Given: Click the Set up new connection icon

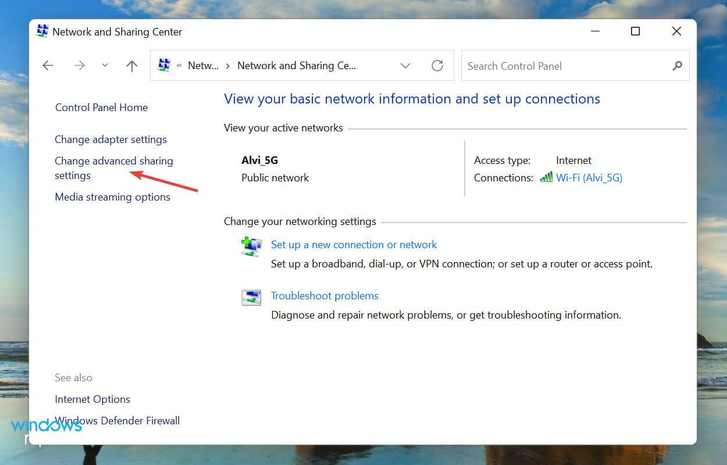Looking at the screenshot, I should coord(251,245).
